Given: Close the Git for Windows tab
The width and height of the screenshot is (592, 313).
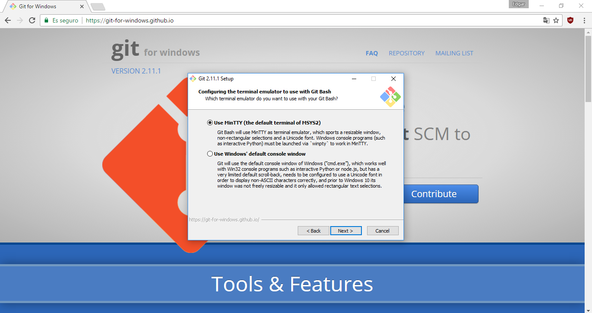Looking at the screenshot, I should pos(82,6).
